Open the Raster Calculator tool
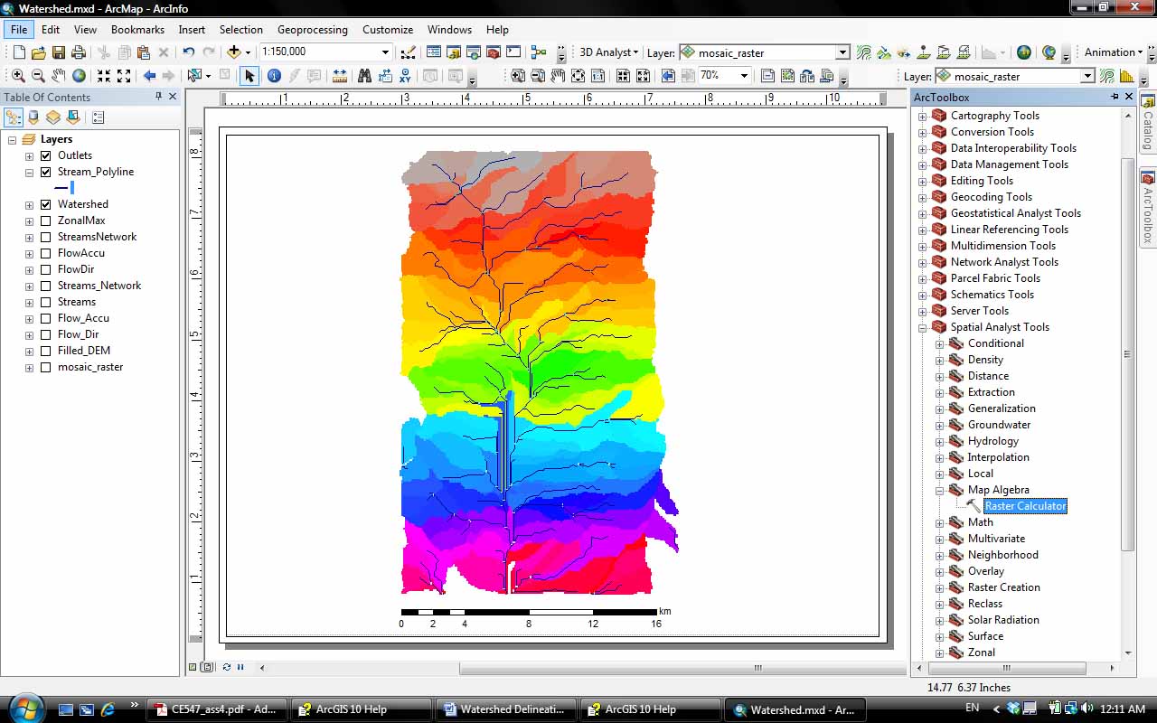The image size is (1157, 723). 1025,506
